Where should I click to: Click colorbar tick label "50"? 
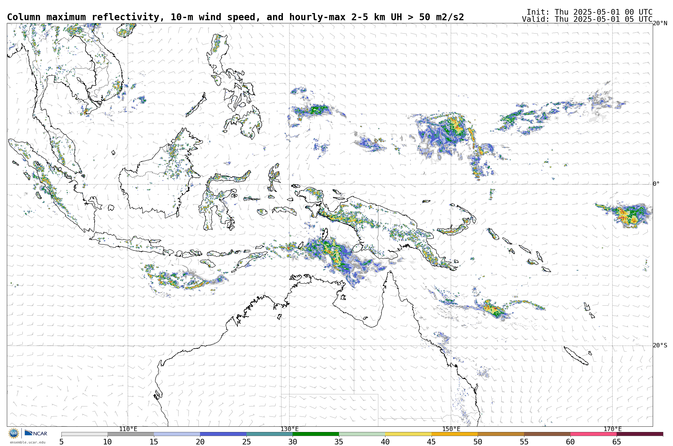point(478,442)
